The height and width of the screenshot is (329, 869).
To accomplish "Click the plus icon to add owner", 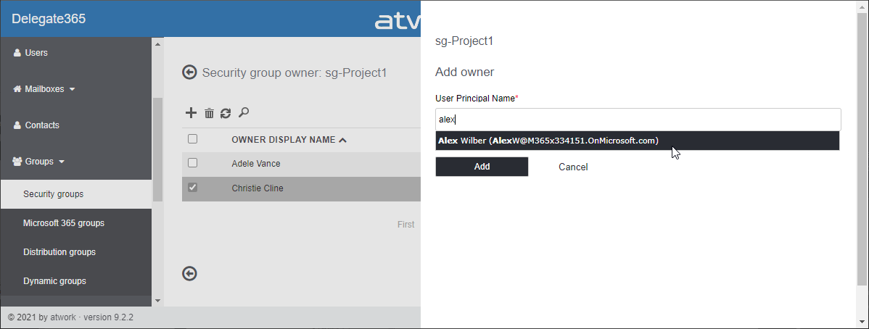I will pos(191,113).
